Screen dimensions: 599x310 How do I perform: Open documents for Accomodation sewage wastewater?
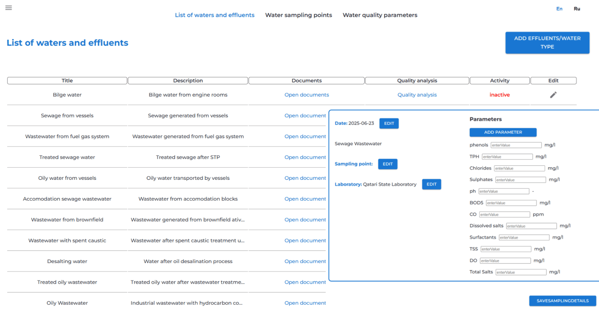[305, 199]
